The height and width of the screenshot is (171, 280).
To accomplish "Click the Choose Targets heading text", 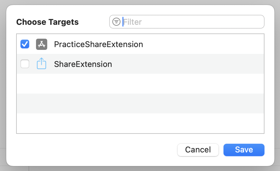I will (47, 22).
